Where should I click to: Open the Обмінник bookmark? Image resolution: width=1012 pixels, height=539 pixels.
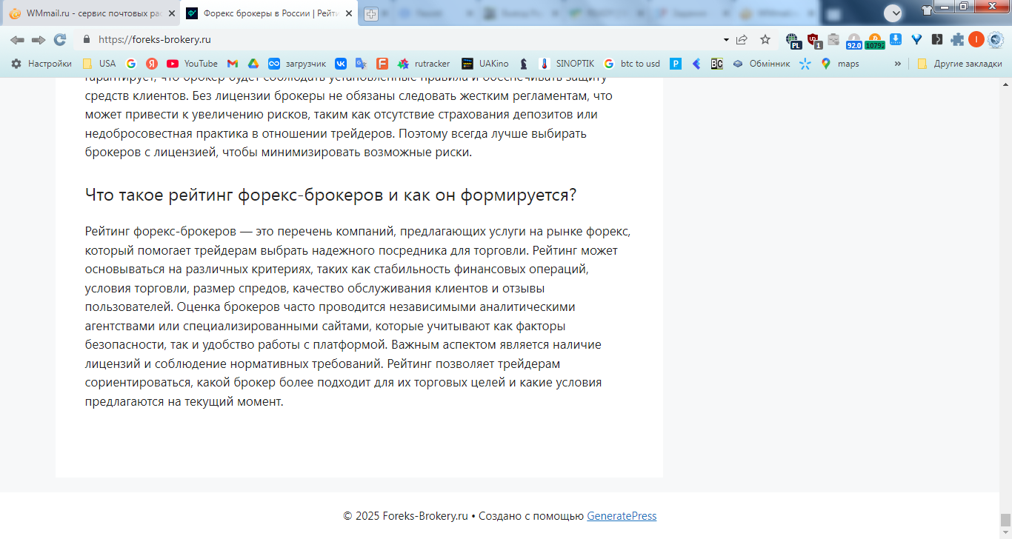[x=762, y=64]
